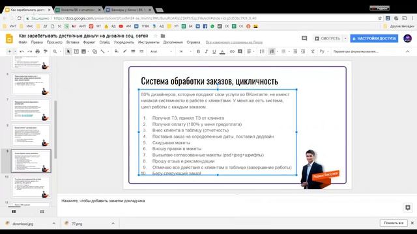Add a comment from the toolbar
Viewport: 417px width, 234px height.
click(x=240, y=51)
